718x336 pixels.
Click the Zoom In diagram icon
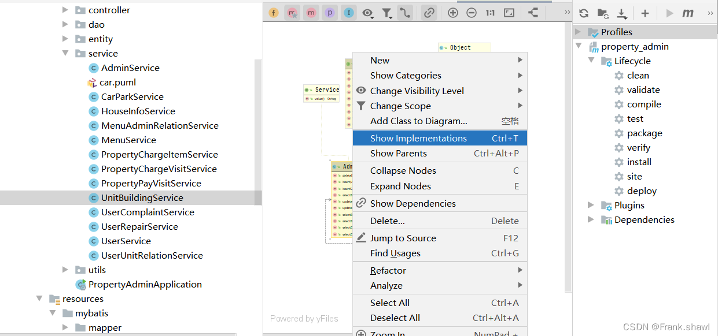[453, 13]
